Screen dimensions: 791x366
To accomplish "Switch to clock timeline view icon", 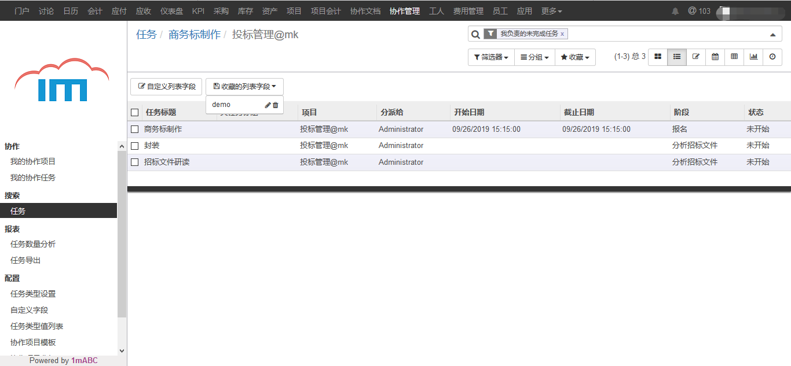I will click(772, 57).
